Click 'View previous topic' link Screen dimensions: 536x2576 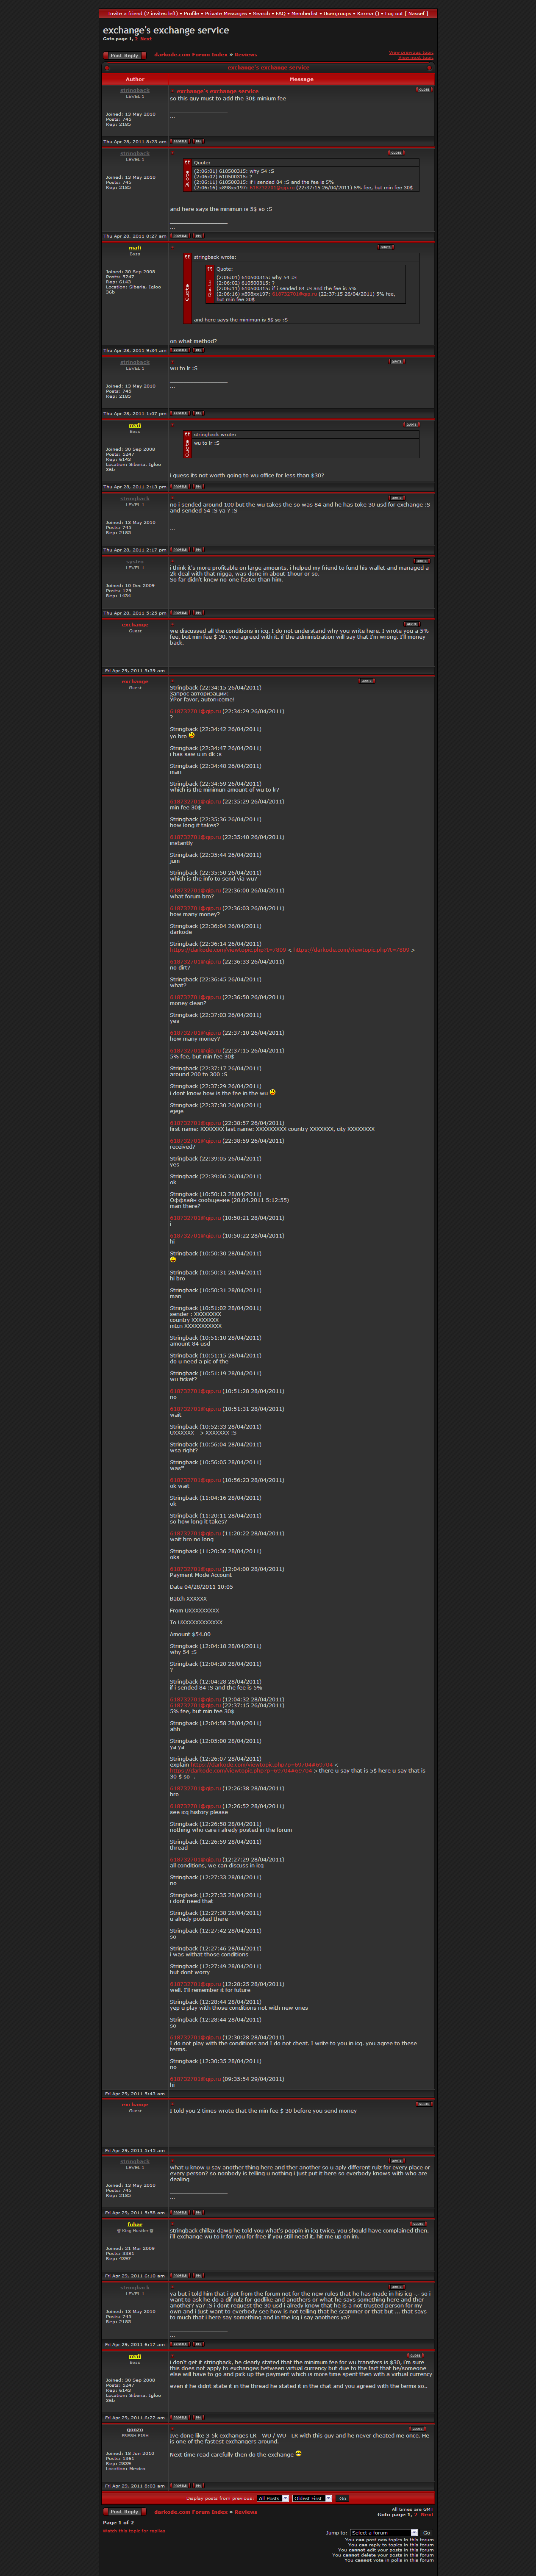click(410, 52)
